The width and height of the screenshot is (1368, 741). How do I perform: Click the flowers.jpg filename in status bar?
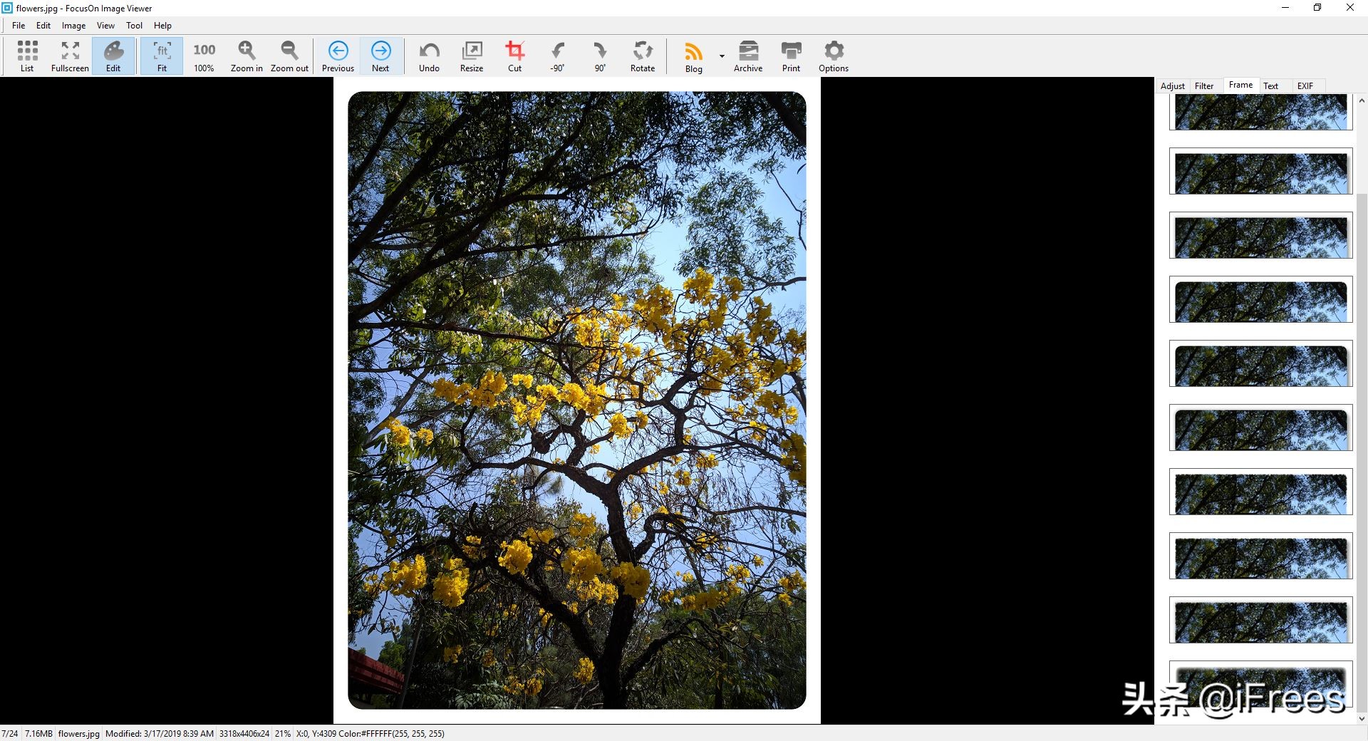point(79,733)
